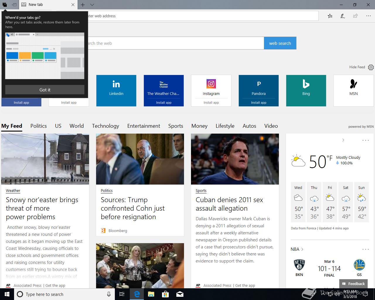375x300 pixels.
Task: Click Get the app under Cuban article
Action: pos(245,285)
